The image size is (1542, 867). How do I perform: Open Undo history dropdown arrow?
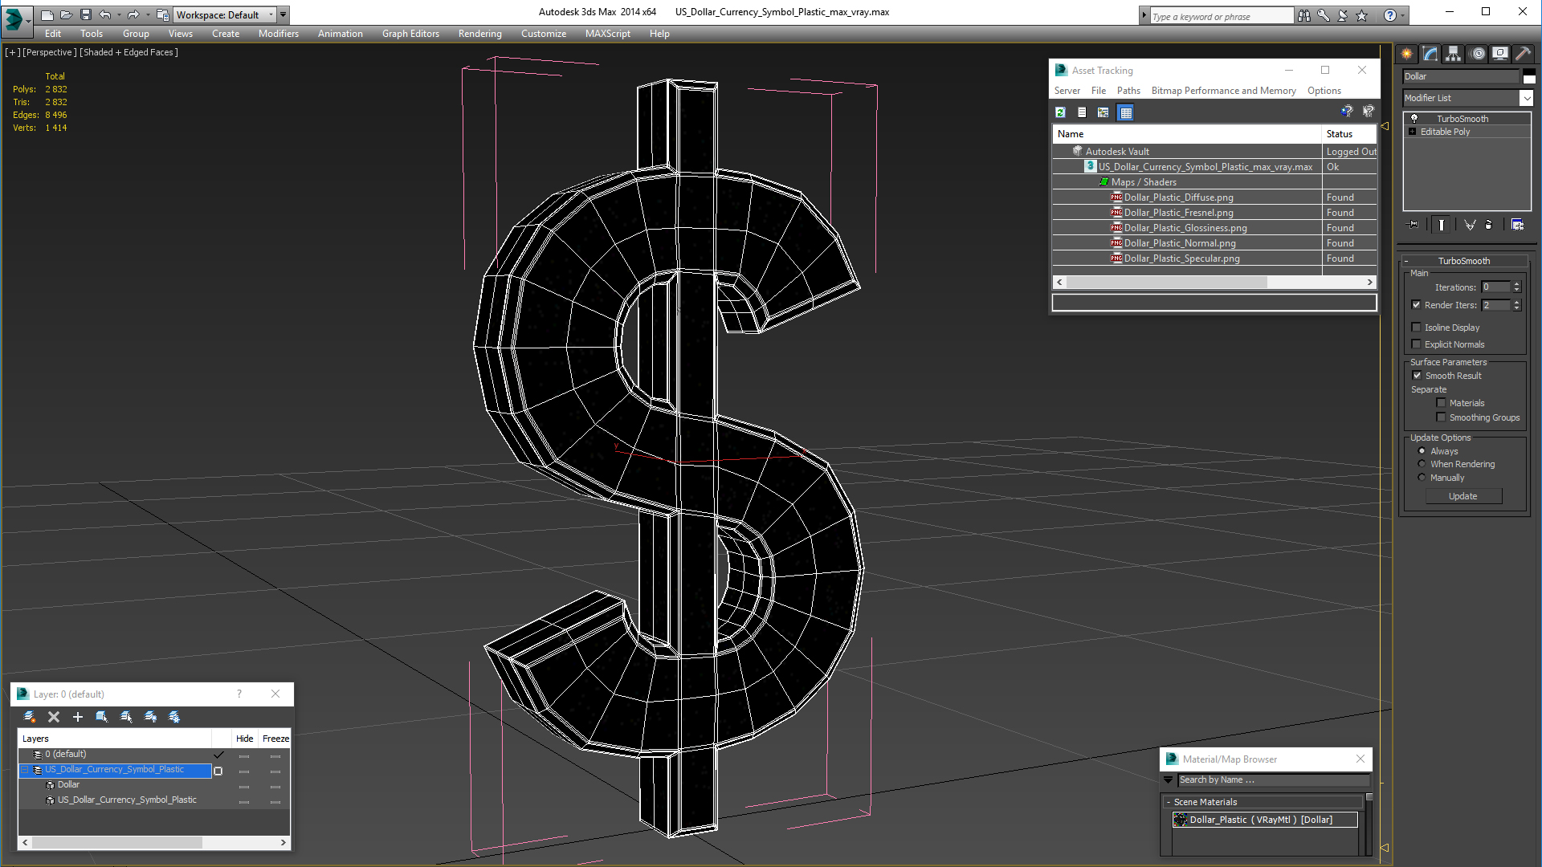pyautogui.click(x=119, y=14)
